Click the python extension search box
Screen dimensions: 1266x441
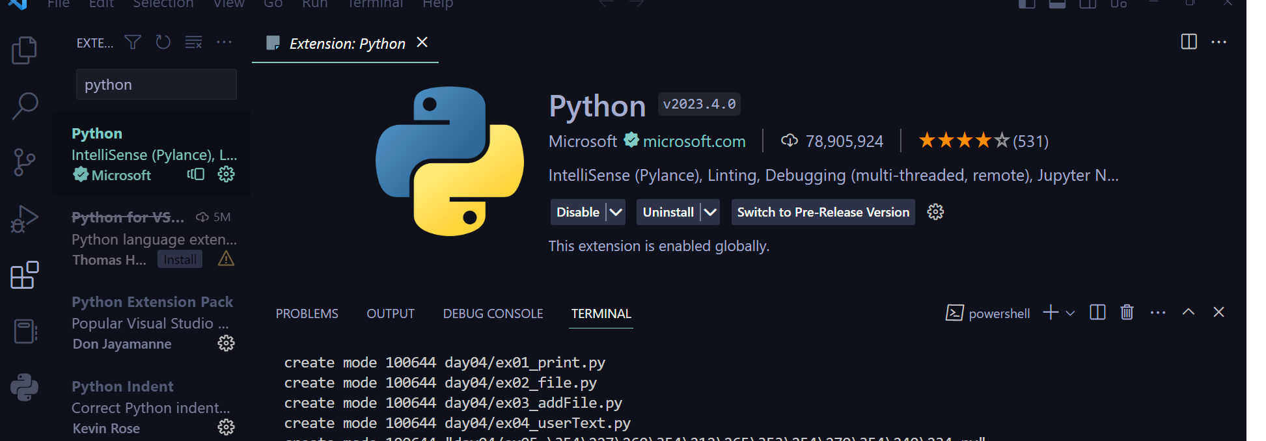(x=156, y=85)
